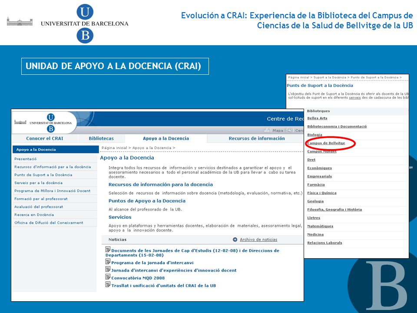Open the Geologia library link
The width and height of the screenshot is (417, 313).
pyautogui.click(x=315, y=201)
